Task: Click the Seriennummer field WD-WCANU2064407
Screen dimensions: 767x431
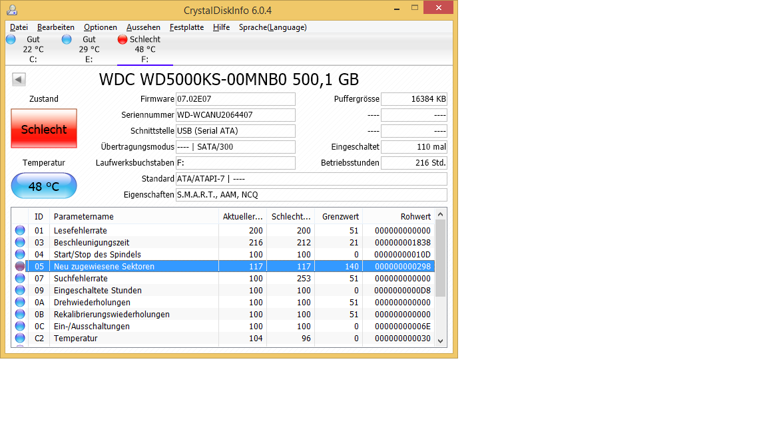Action: (x=236, y=115)
